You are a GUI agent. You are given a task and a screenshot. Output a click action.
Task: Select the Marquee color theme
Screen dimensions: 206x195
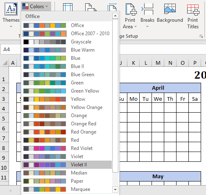click(x=67, y=189)
